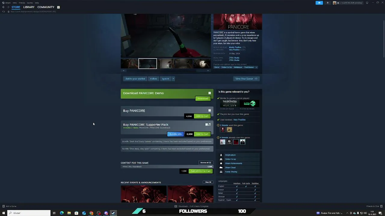Click the Follow button
This screenshot has height=216, width=385.
tap(154, 79)
